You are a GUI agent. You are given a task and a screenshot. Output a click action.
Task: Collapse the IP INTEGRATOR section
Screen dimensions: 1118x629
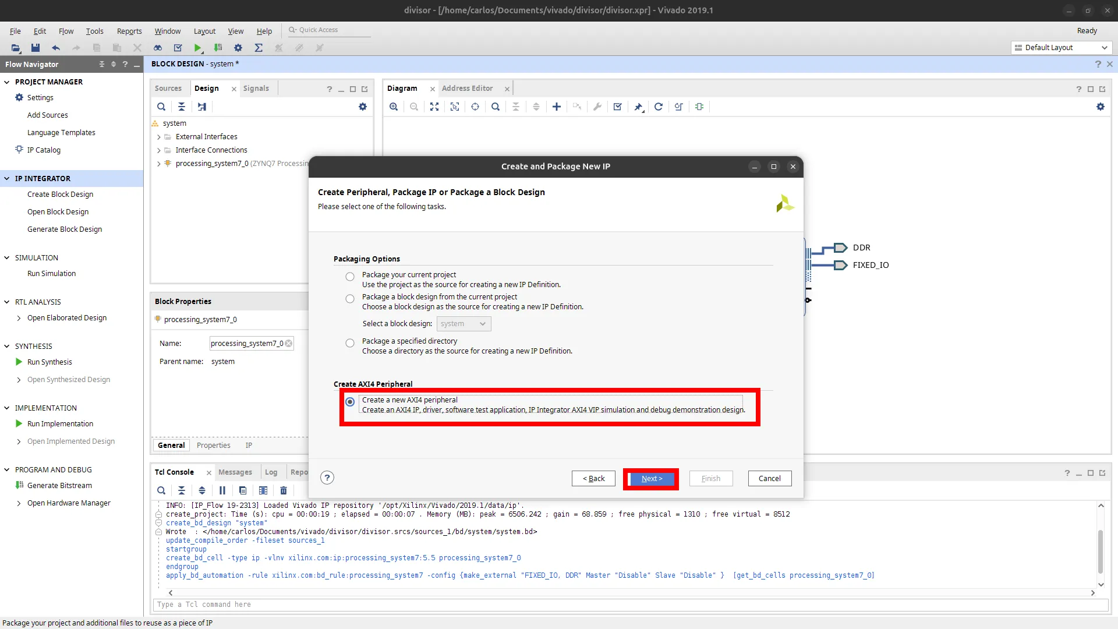click(x=7, y=179)
